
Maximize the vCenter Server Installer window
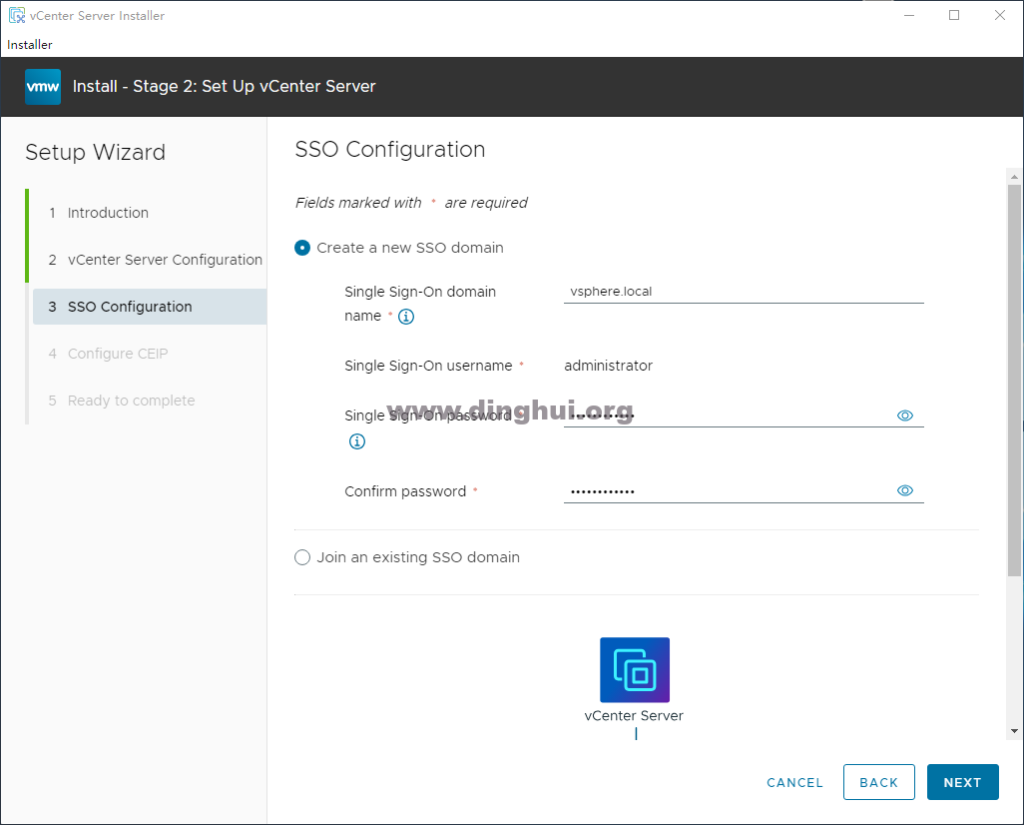[954, 15]
